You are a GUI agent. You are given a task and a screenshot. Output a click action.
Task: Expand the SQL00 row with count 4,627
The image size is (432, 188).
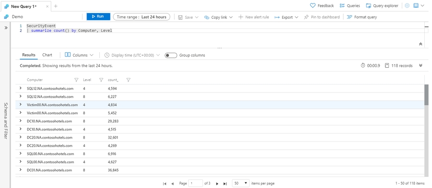(20, 162)
